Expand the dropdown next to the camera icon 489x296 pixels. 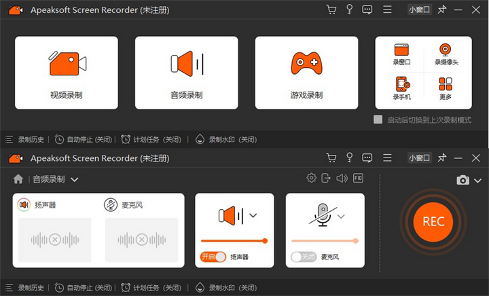[x=477, y=181]
